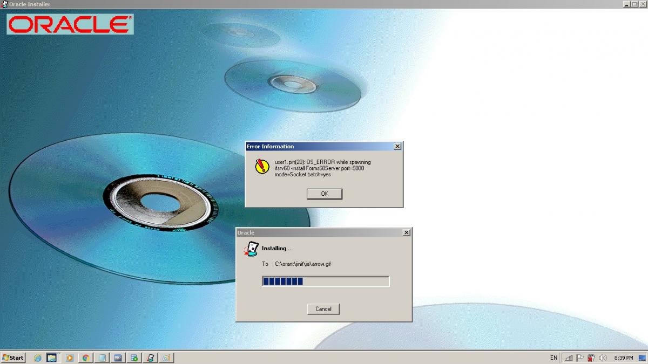This screenshot has height=364, width=648.
Task: Click the installation progress bar
Action: pyautogui.click(x=325, y=281)
